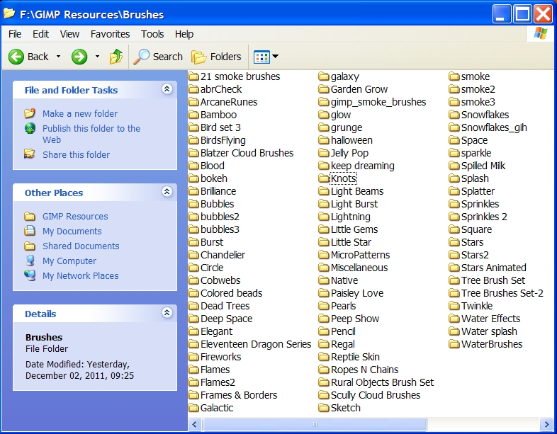Select the 21 smoke brushes folder icon

pos(193,76)
